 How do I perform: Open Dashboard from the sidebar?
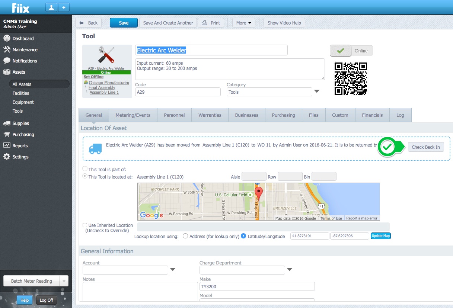(23, 38)
